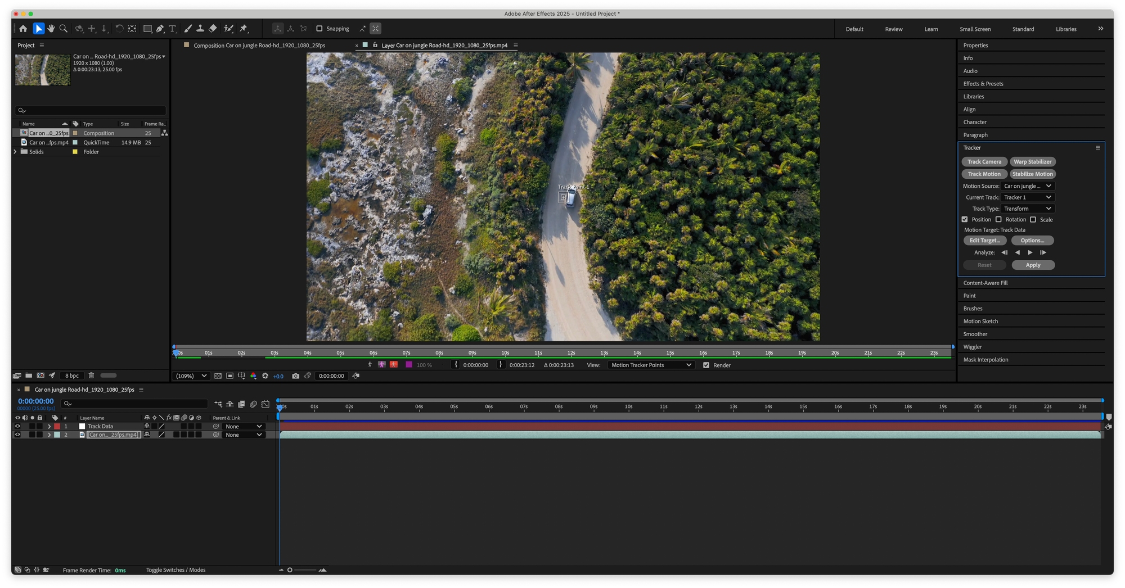
Task: Select the Pen tool in toolbar
Action: tap(160, 29)
